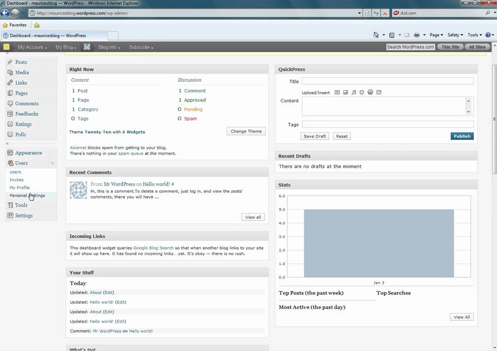
Task: Open the Appearance section in the sidebar
Action: (28, 153)
